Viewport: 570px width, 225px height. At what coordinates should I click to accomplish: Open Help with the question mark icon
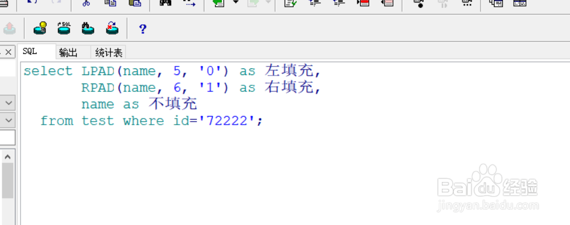click(x=143, y=28)
